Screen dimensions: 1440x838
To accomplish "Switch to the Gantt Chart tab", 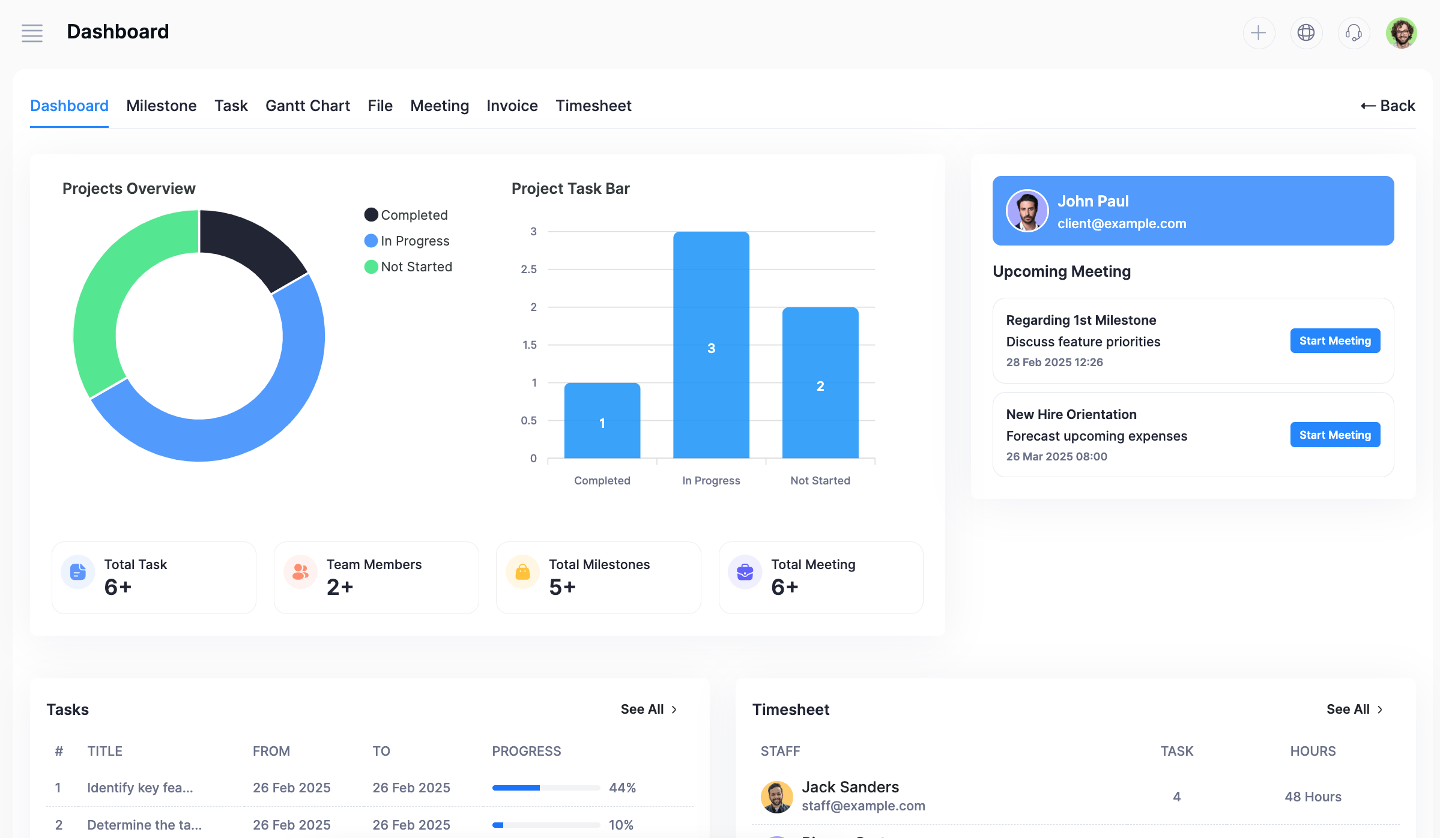I will pos(307,106).
